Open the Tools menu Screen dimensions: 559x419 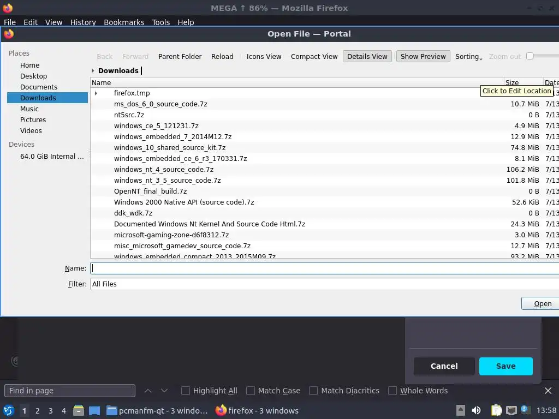pyautogui.click(x=161, y=22)
